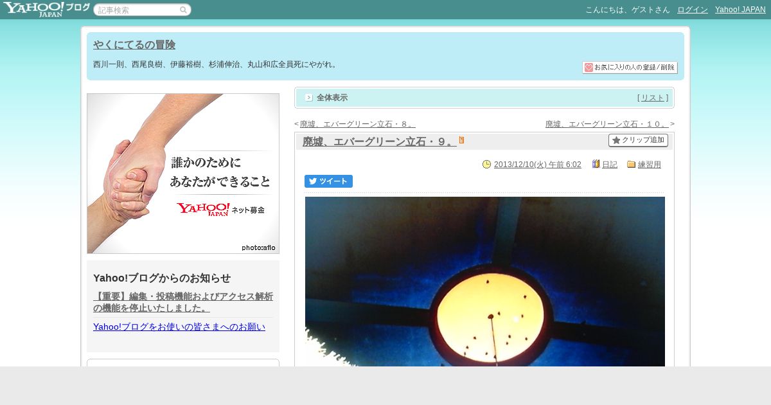Go to Yahoo! JAPAN link
This screenshot has width=771, height=405.
740,10
